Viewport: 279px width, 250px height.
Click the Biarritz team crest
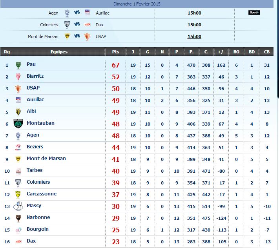pos(18,77)
